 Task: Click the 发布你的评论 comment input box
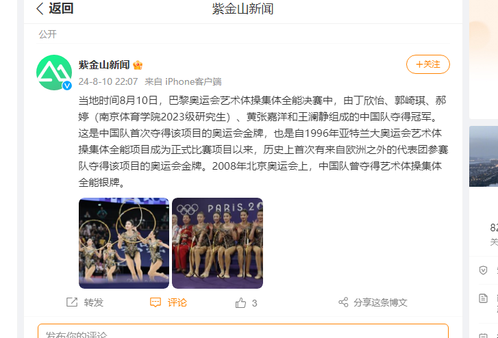(x=243, y=331)
